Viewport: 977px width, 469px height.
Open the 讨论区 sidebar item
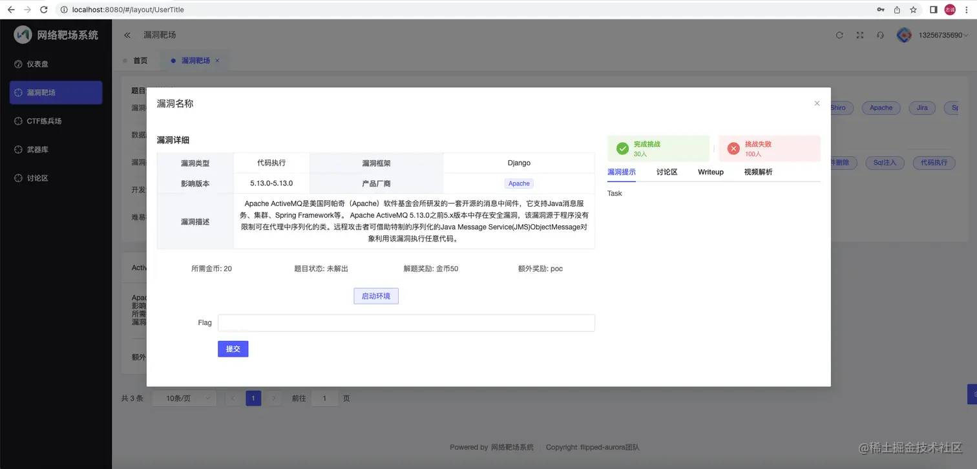pos(36,177)
